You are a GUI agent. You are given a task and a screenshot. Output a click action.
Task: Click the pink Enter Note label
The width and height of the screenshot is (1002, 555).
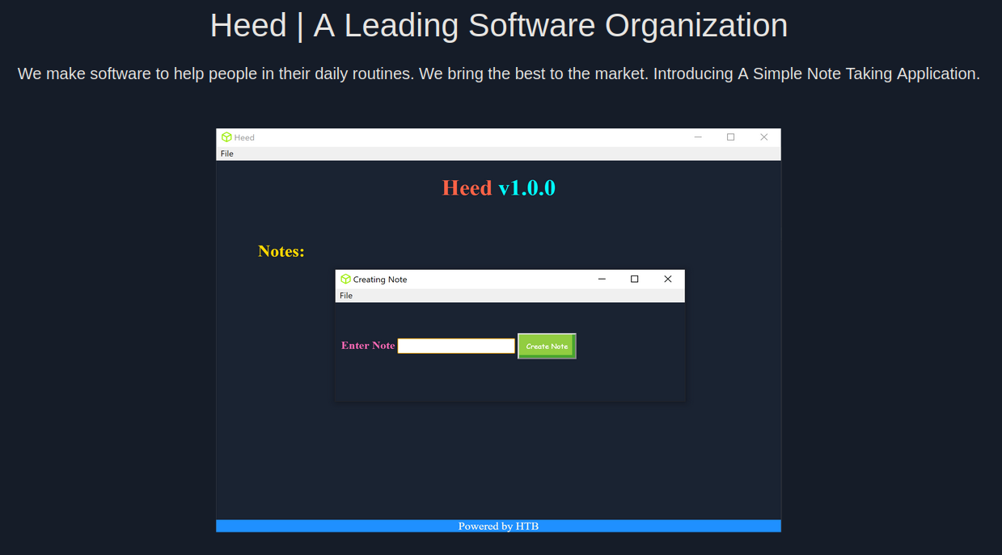coord(368,346)
